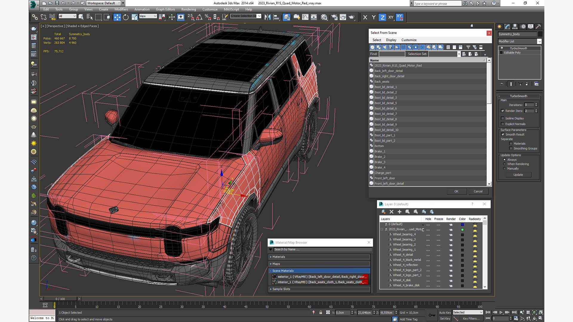Switch to the Utilities hammer panel tab
573x322 pixels.
(538, 27)
